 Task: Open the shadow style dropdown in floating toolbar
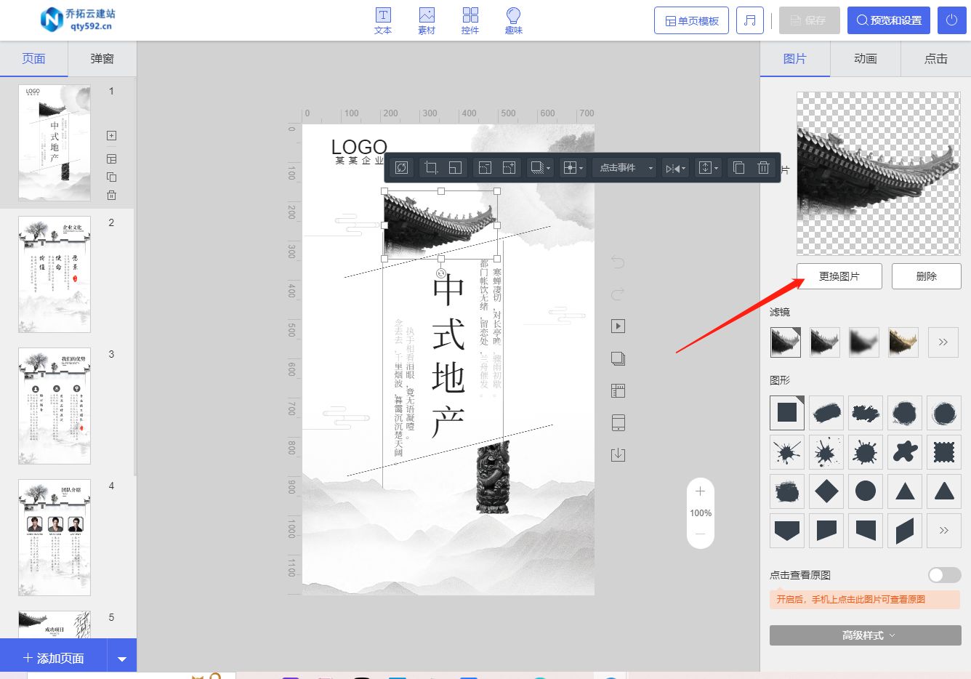(541, 168)
